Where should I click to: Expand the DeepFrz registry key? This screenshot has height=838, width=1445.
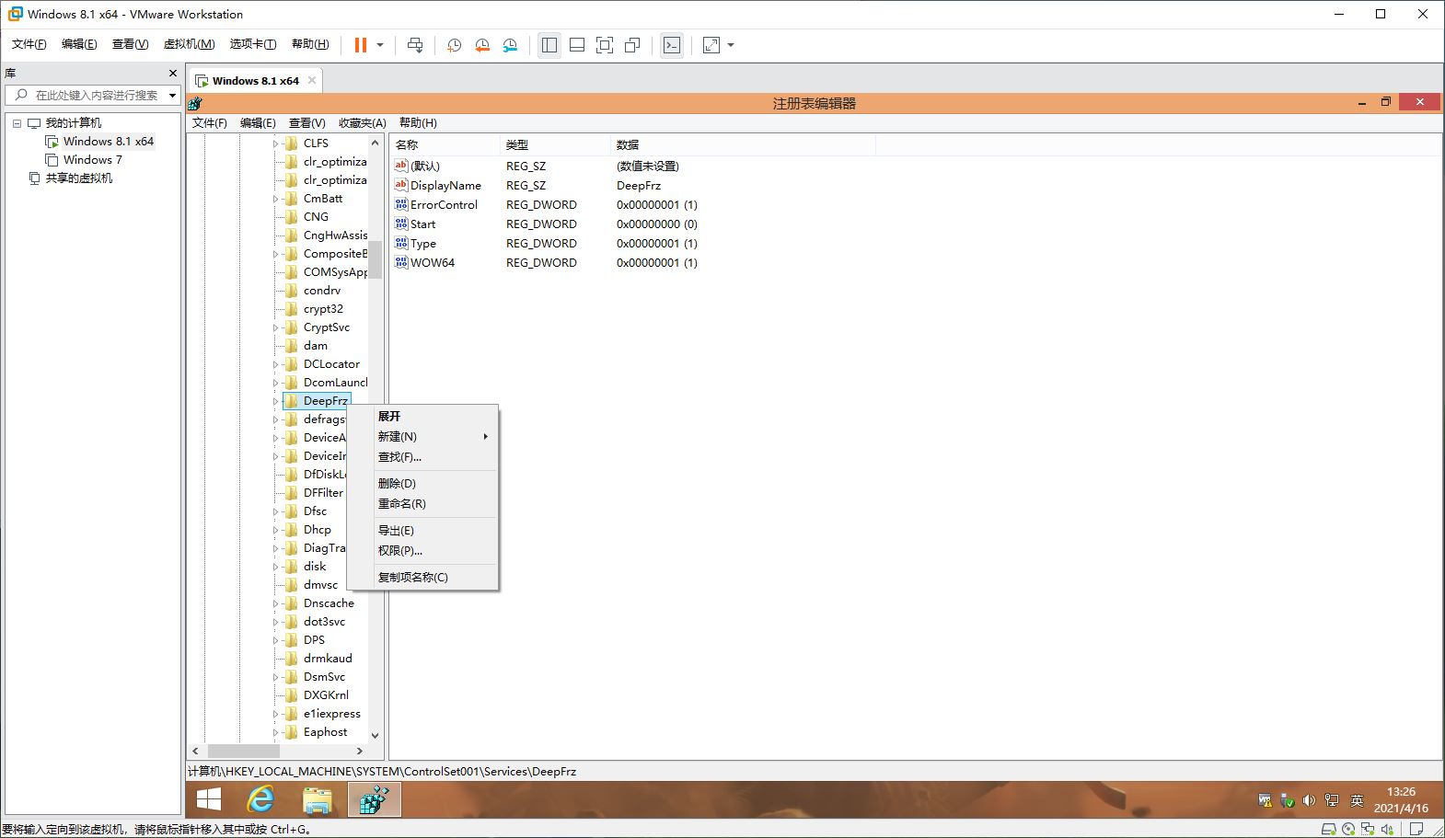(275, 401)
